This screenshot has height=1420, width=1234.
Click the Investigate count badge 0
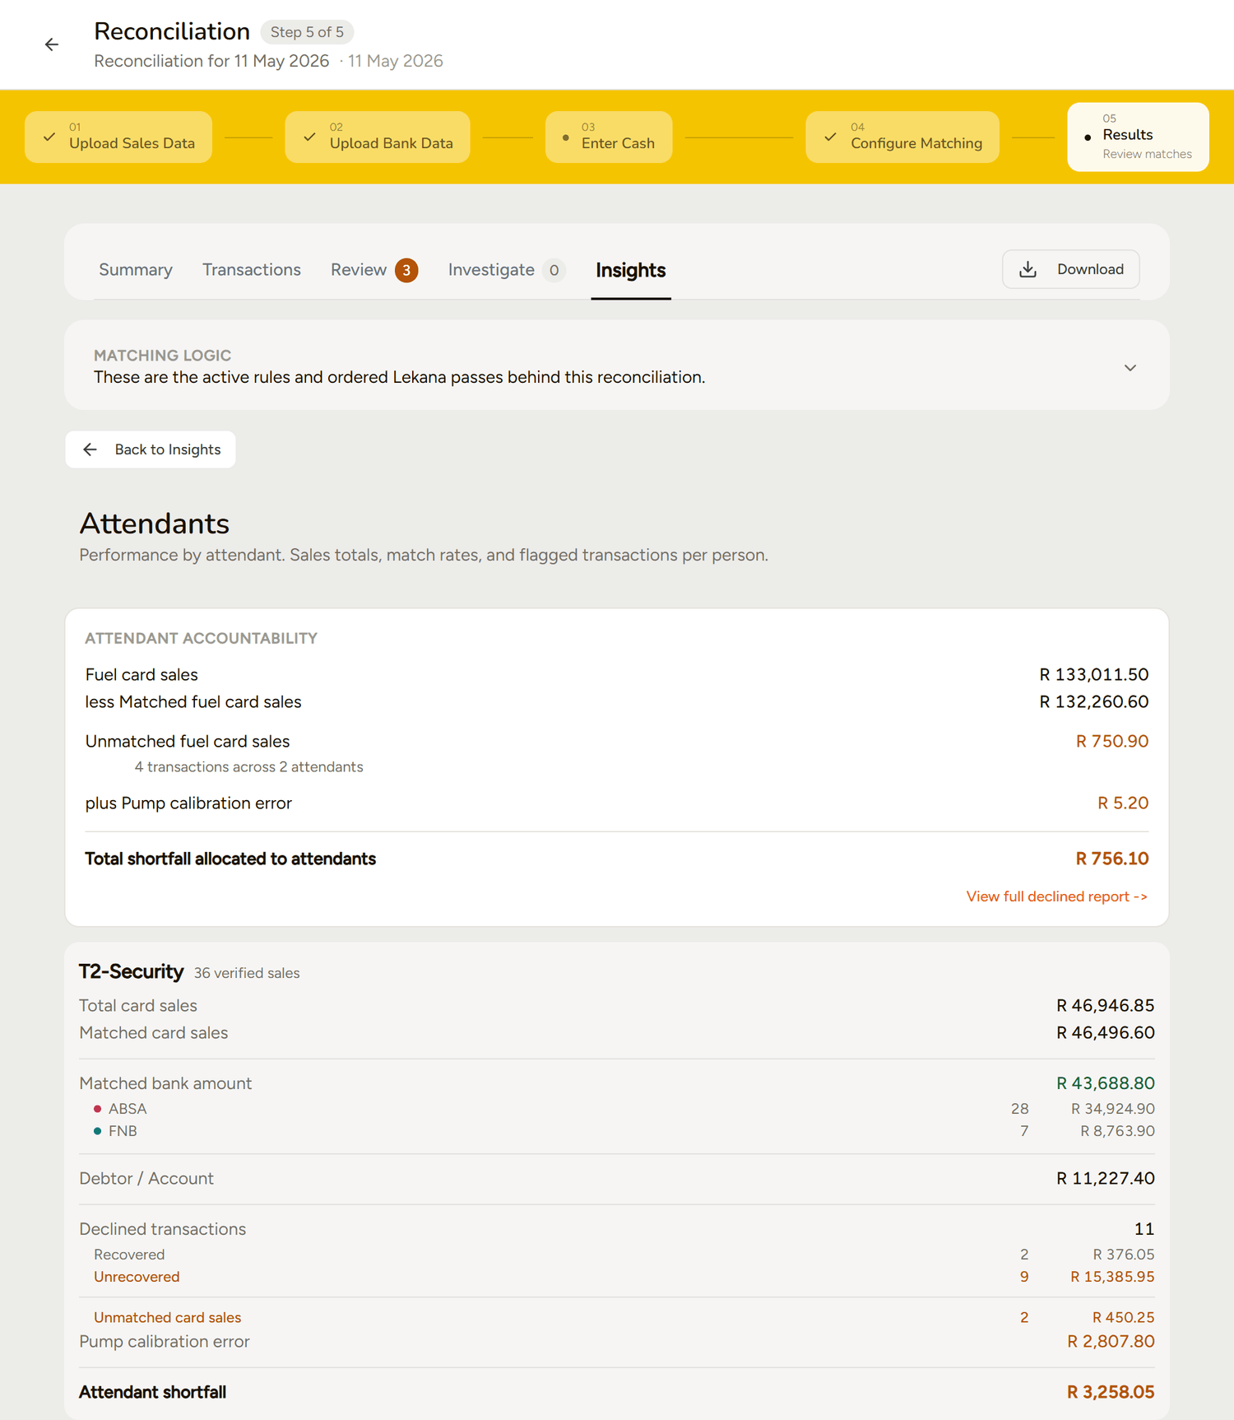pyautogui.click(x=554, y=270)
